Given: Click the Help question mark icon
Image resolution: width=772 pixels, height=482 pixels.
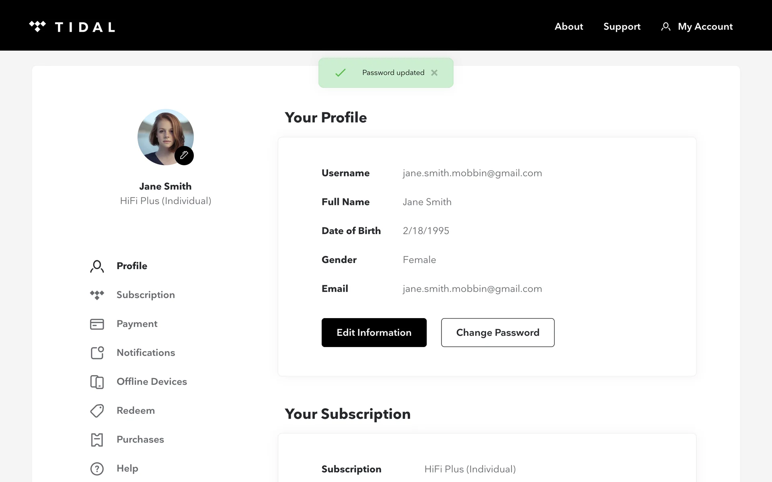Looking at the screenshot, I should pos(97,469).
